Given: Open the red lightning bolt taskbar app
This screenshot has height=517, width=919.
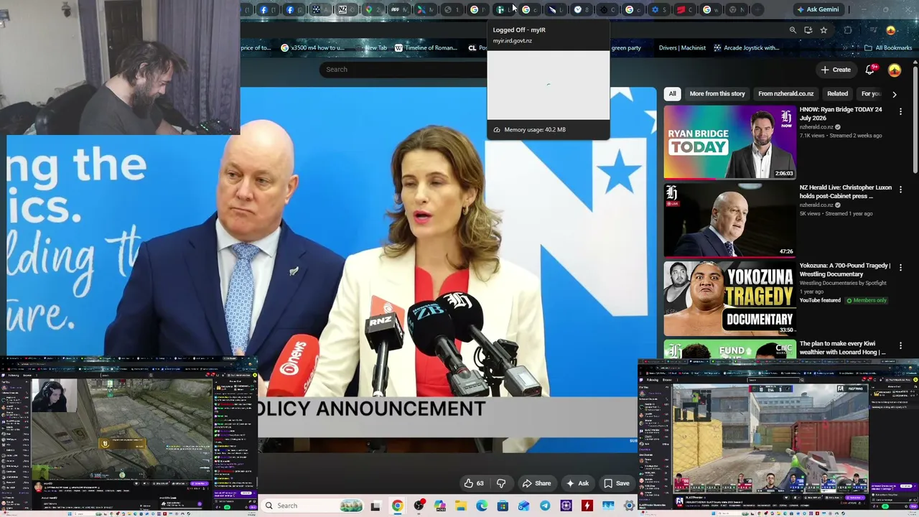Looking at the screenshot, I should [x=587, y=506].
